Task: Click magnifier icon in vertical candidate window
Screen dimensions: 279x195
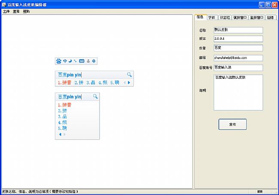Action: coord(95,96)
